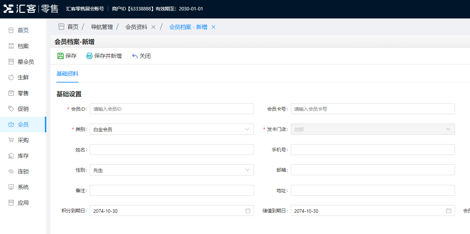470x234 pixels.
Task: Expand the 类别 member type dropdown
Action: (247, 130)
